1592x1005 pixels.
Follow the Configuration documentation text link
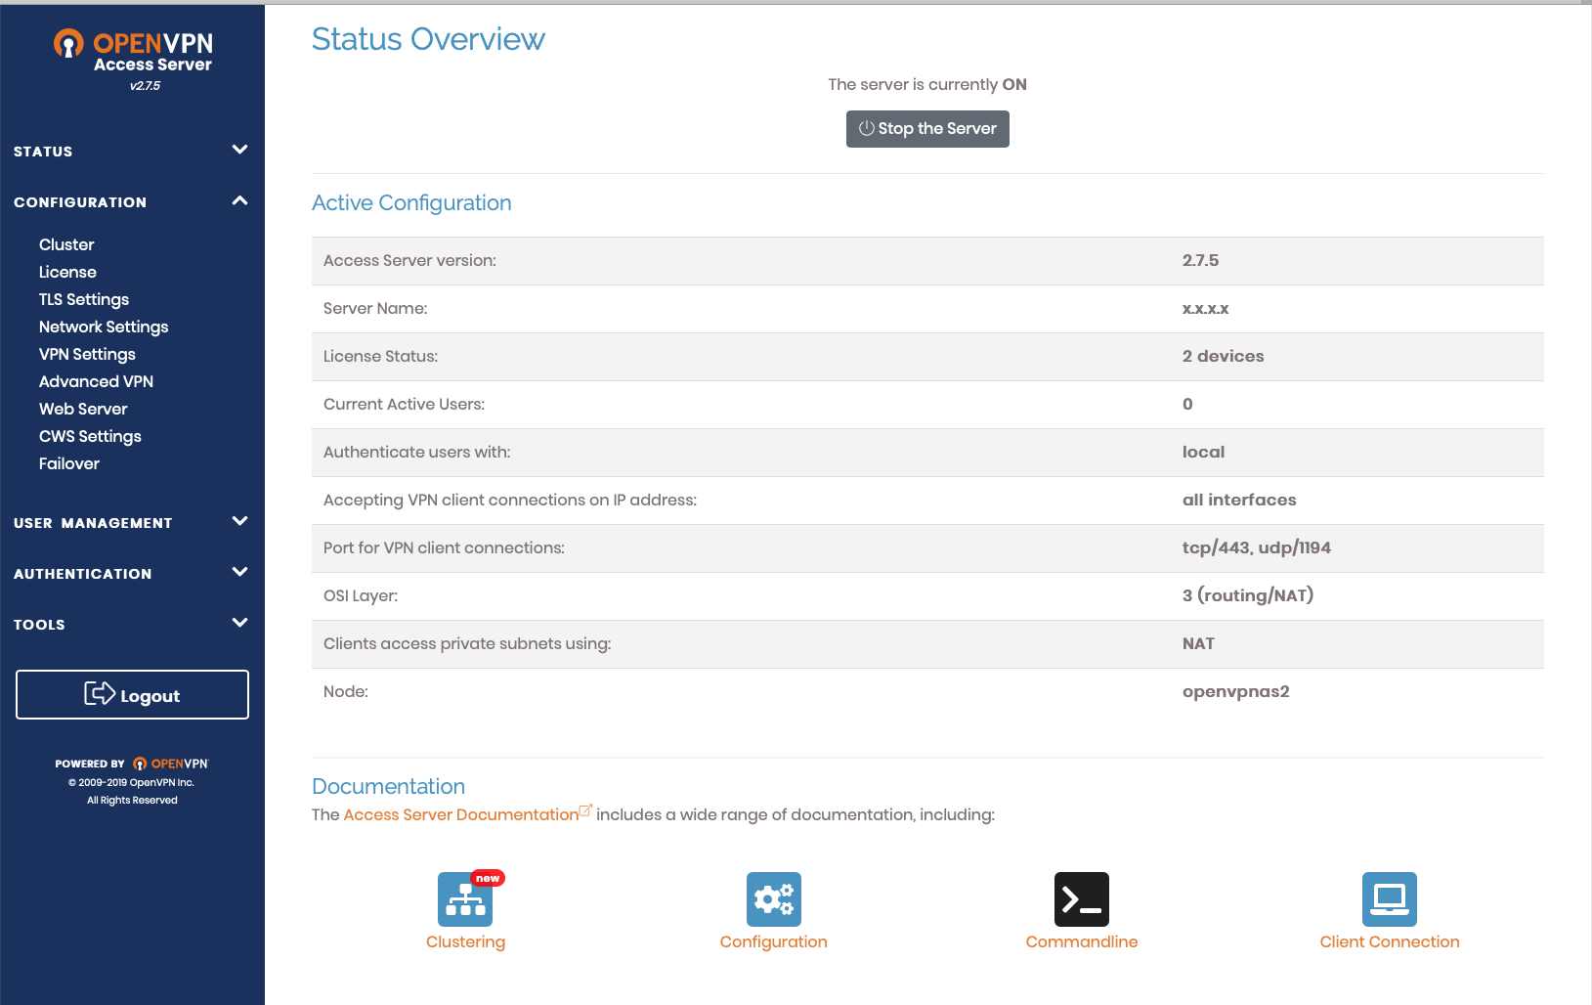click(x=774, y=941)
